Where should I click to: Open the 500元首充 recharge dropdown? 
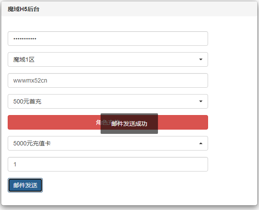108,101
